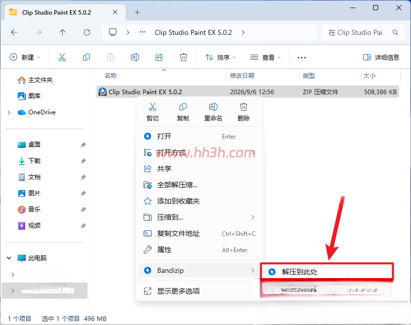Show hidden path with ellipsis in the address bar

pos(143,32)
